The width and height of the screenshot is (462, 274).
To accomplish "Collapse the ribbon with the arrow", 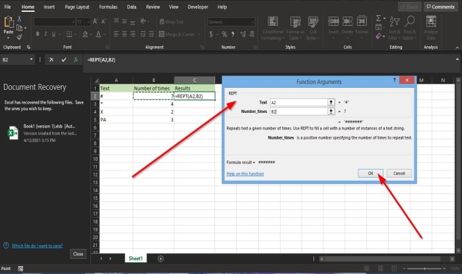I will point(457,48).
